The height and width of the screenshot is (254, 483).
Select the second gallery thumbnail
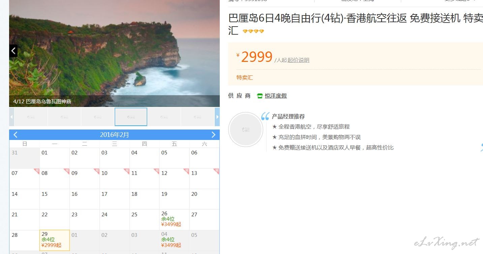point(64,117)
